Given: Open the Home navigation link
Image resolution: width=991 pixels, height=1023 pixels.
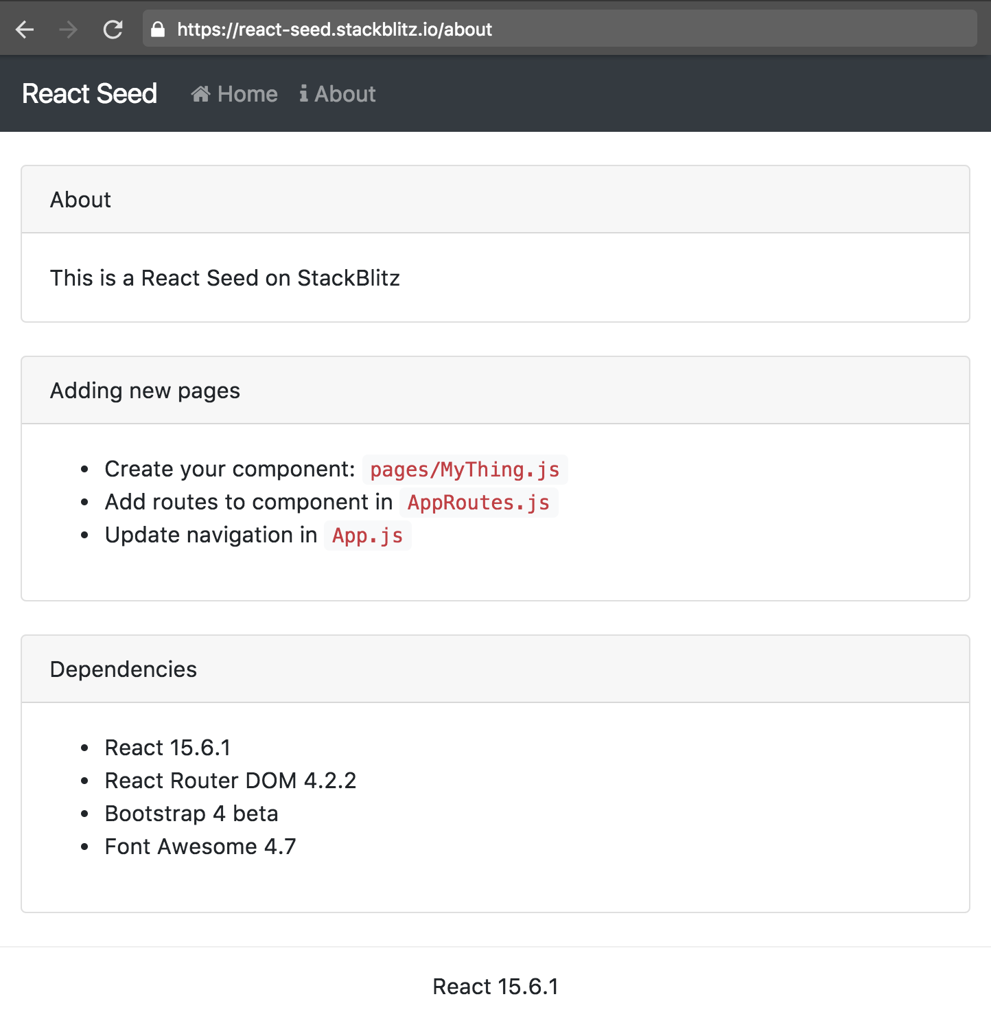Looking at the screenshot, I should (247, 94).
